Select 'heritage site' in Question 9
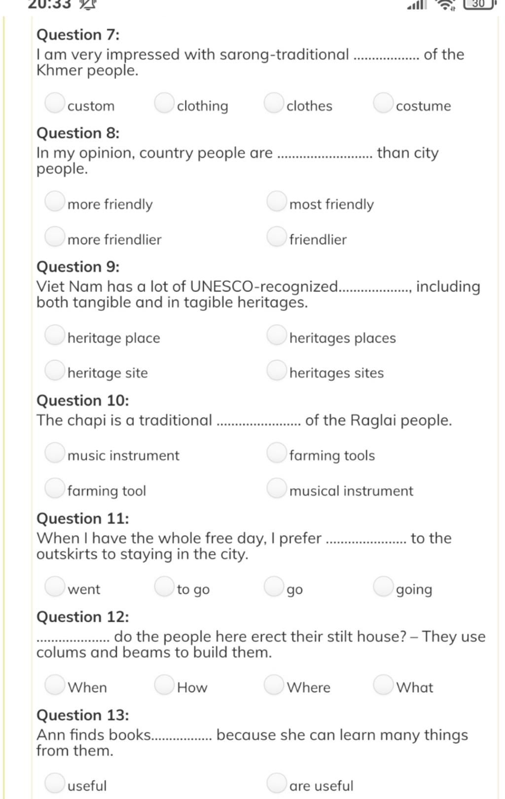Image resolution: width=505 pixels, height=799 pixels. [55, 370]
